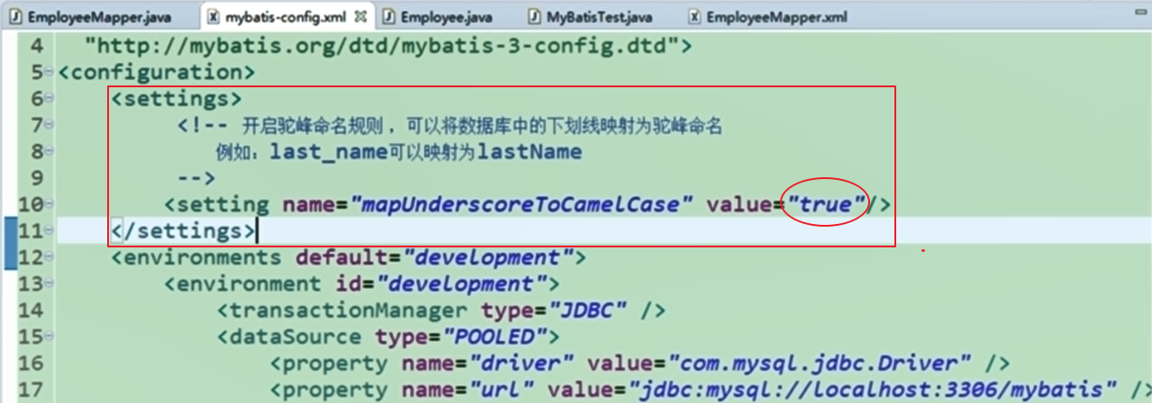The height and width of the screenshot is (403, 1152).
Task: Click "development" in the environment id attribute
Action: pyautogui.click(x=462, y=284)
